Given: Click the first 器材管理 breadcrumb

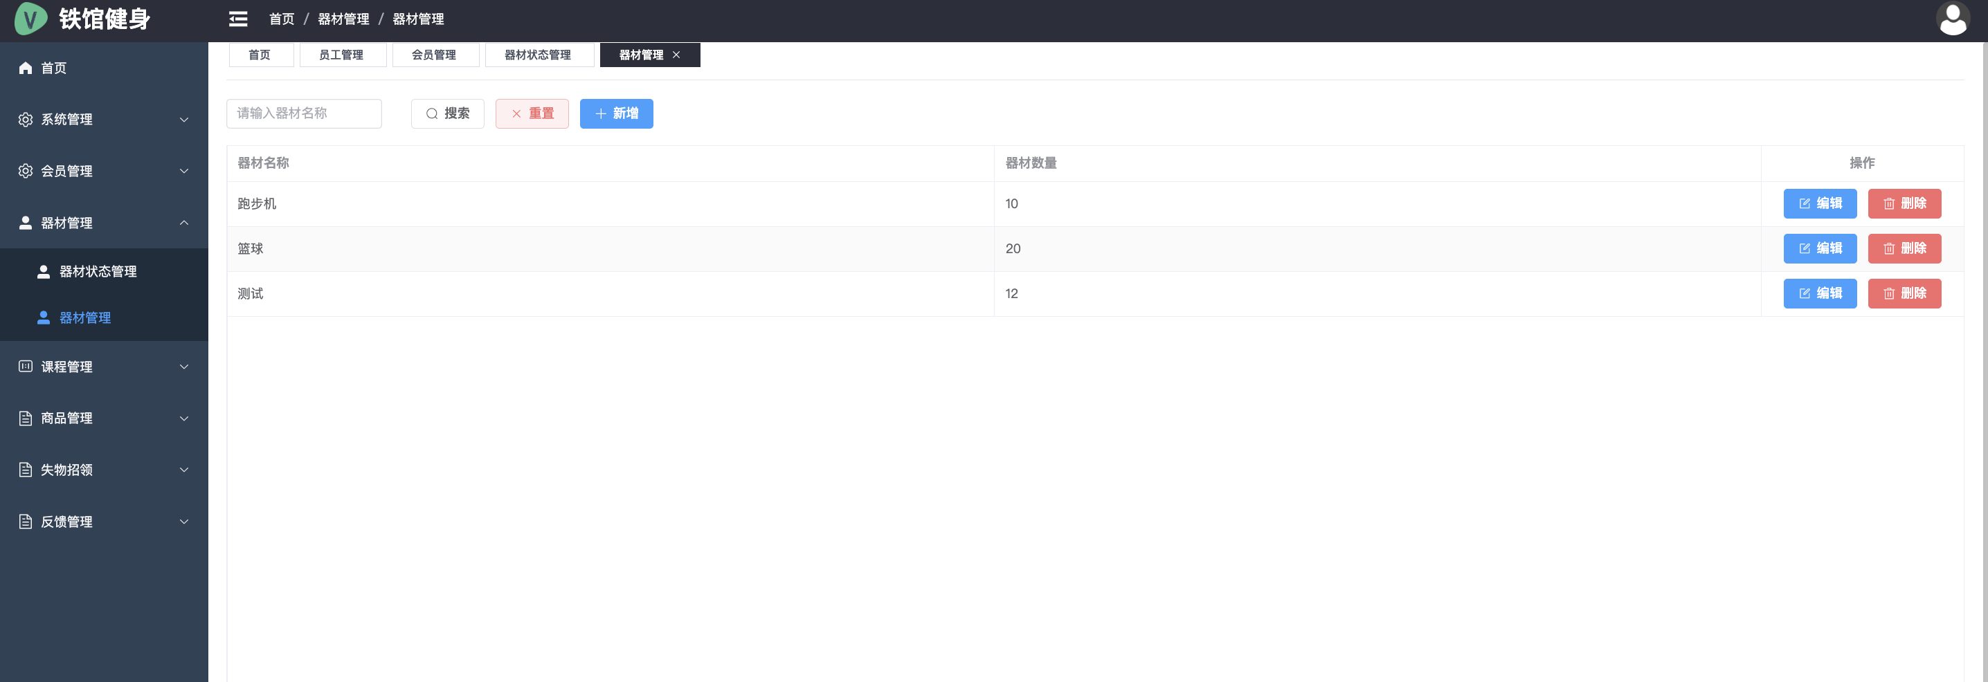Looking at the screenshot, I should 343,19.
